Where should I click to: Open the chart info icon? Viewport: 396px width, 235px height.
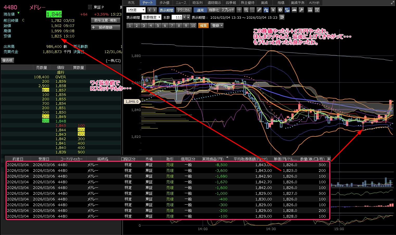point(280,10)
